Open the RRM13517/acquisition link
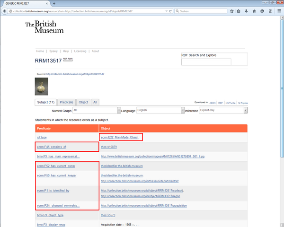The image size is (284, 227). pyautogui.click(x=144, y=206)
